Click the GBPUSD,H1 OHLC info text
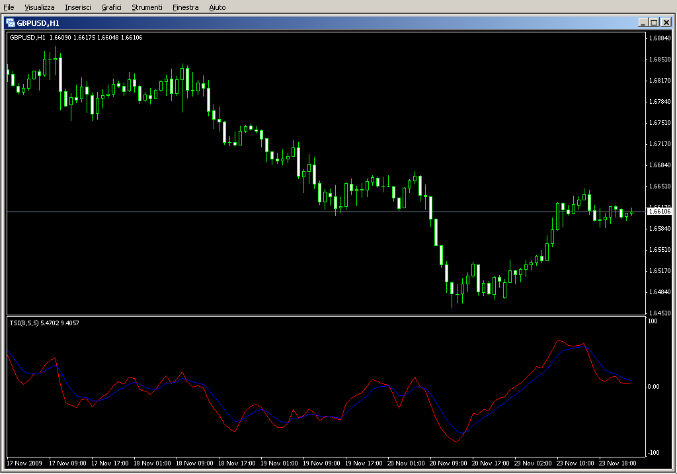Viewport: 677px width, 474px height. [x=76, y=37]
